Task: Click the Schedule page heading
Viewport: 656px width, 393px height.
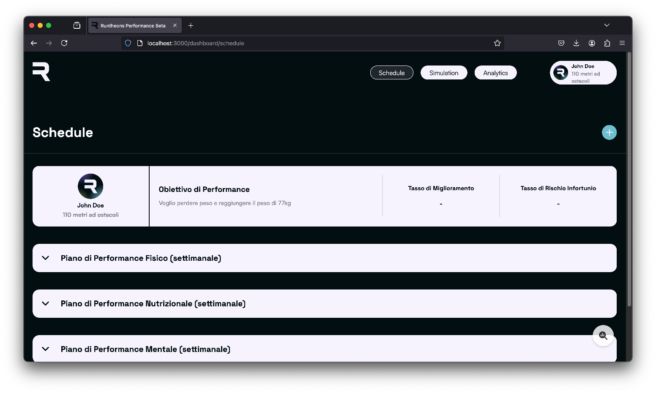Action: [63, 133]
